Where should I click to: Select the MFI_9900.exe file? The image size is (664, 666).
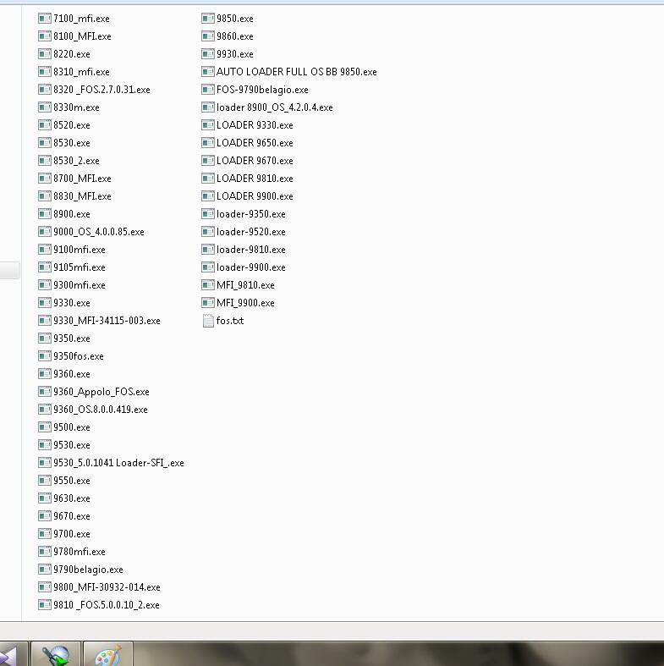click(245, 303)
